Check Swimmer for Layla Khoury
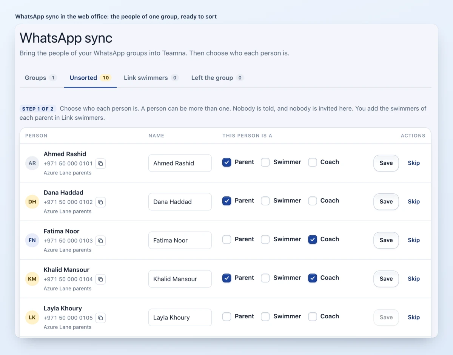This screenshot has width=453, height=355. click(265, 316)
